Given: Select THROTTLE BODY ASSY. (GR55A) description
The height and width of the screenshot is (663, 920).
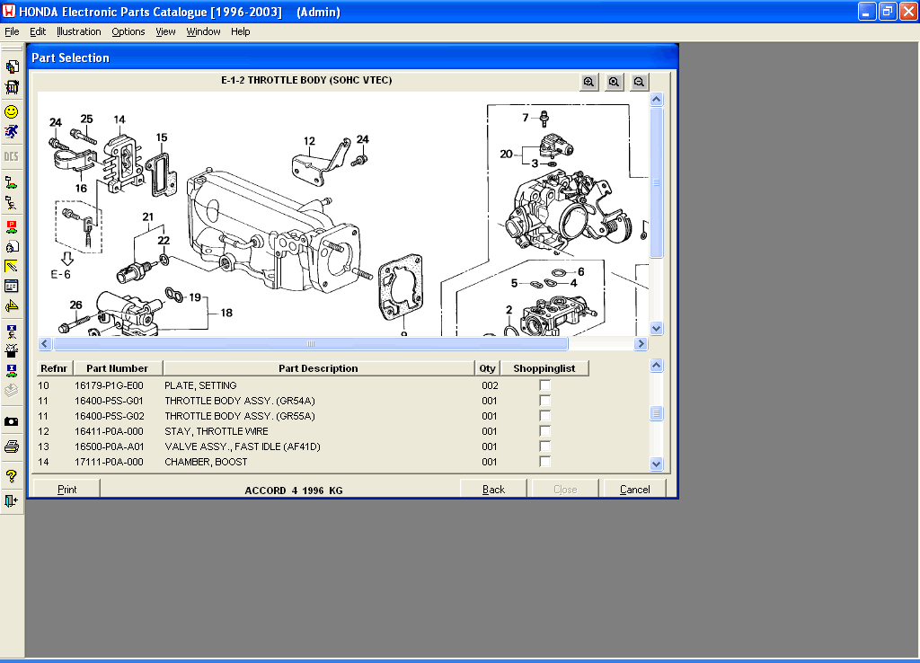Looking at the screenshot, I should click(240, 416).
